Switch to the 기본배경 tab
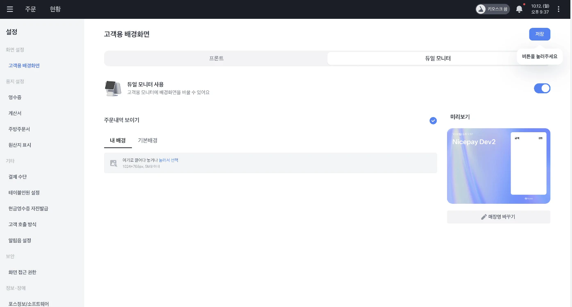 (x=148, y=140)
